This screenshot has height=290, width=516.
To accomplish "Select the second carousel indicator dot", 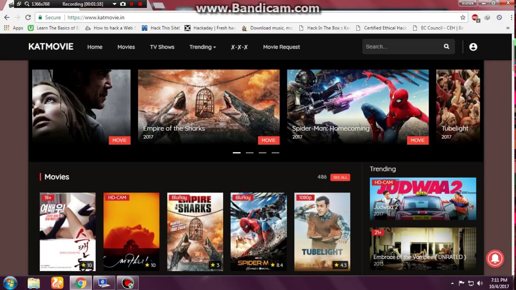I will (x=250, y=153).
